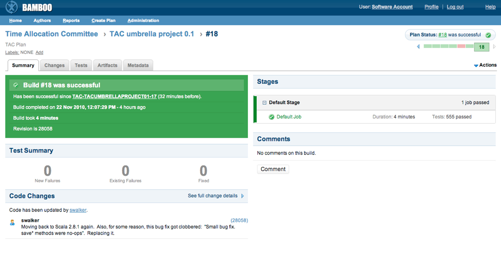This screenshot has height=260, width=501.
Task: Click 'Revision is 28058' text
Action: [33, 129]
